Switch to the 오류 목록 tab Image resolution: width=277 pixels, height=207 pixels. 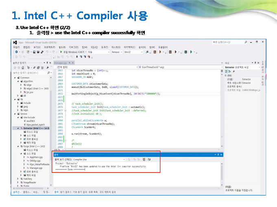[x=93, y=192]
